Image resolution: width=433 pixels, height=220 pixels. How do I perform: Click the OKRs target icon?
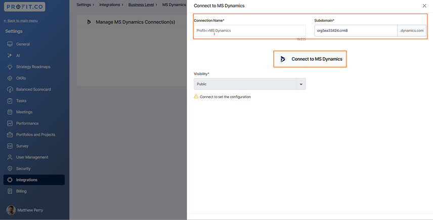click(10, 78)
